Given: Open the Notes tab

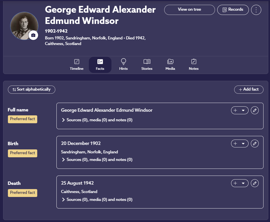Looking at the screenshot, I should (194, 64).
